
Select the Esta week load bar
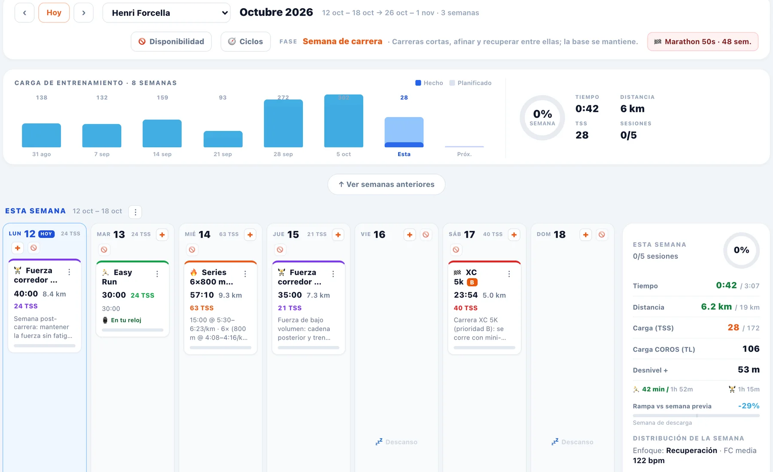[x=404, y=132]
